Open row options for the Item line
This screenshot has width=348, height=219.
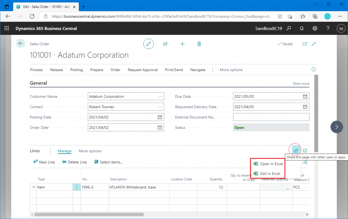[76, 187]
